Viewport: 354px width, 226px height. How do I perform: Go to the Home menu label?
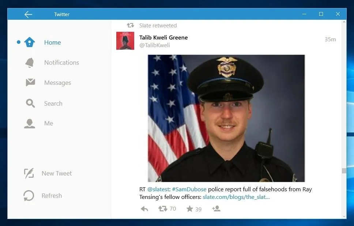(x=52, y=42)
